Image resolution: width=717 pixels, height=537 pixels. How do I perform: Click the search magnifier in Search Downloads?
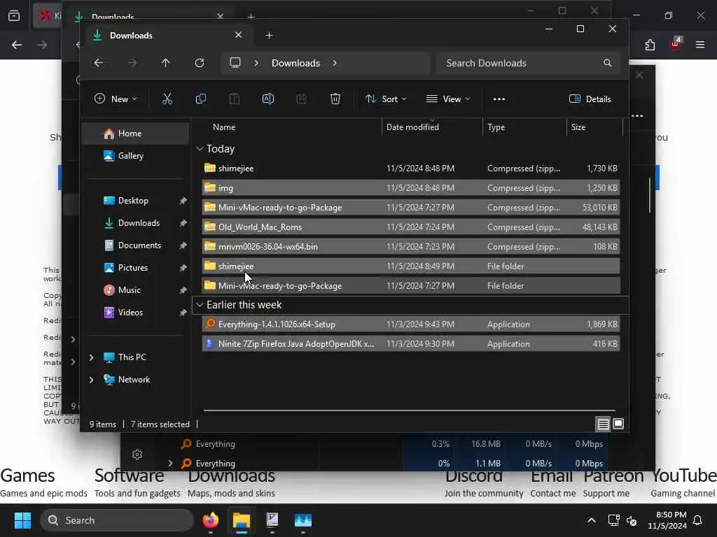click(607, 63)
